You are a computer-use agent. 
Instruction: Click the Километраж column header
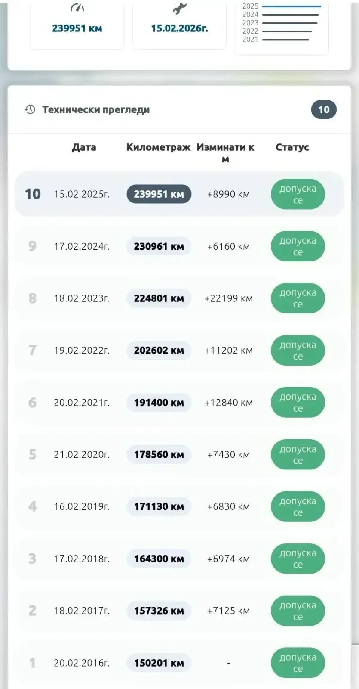(x=158, y=147)
